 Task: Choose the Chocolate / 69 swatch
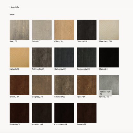64,113
